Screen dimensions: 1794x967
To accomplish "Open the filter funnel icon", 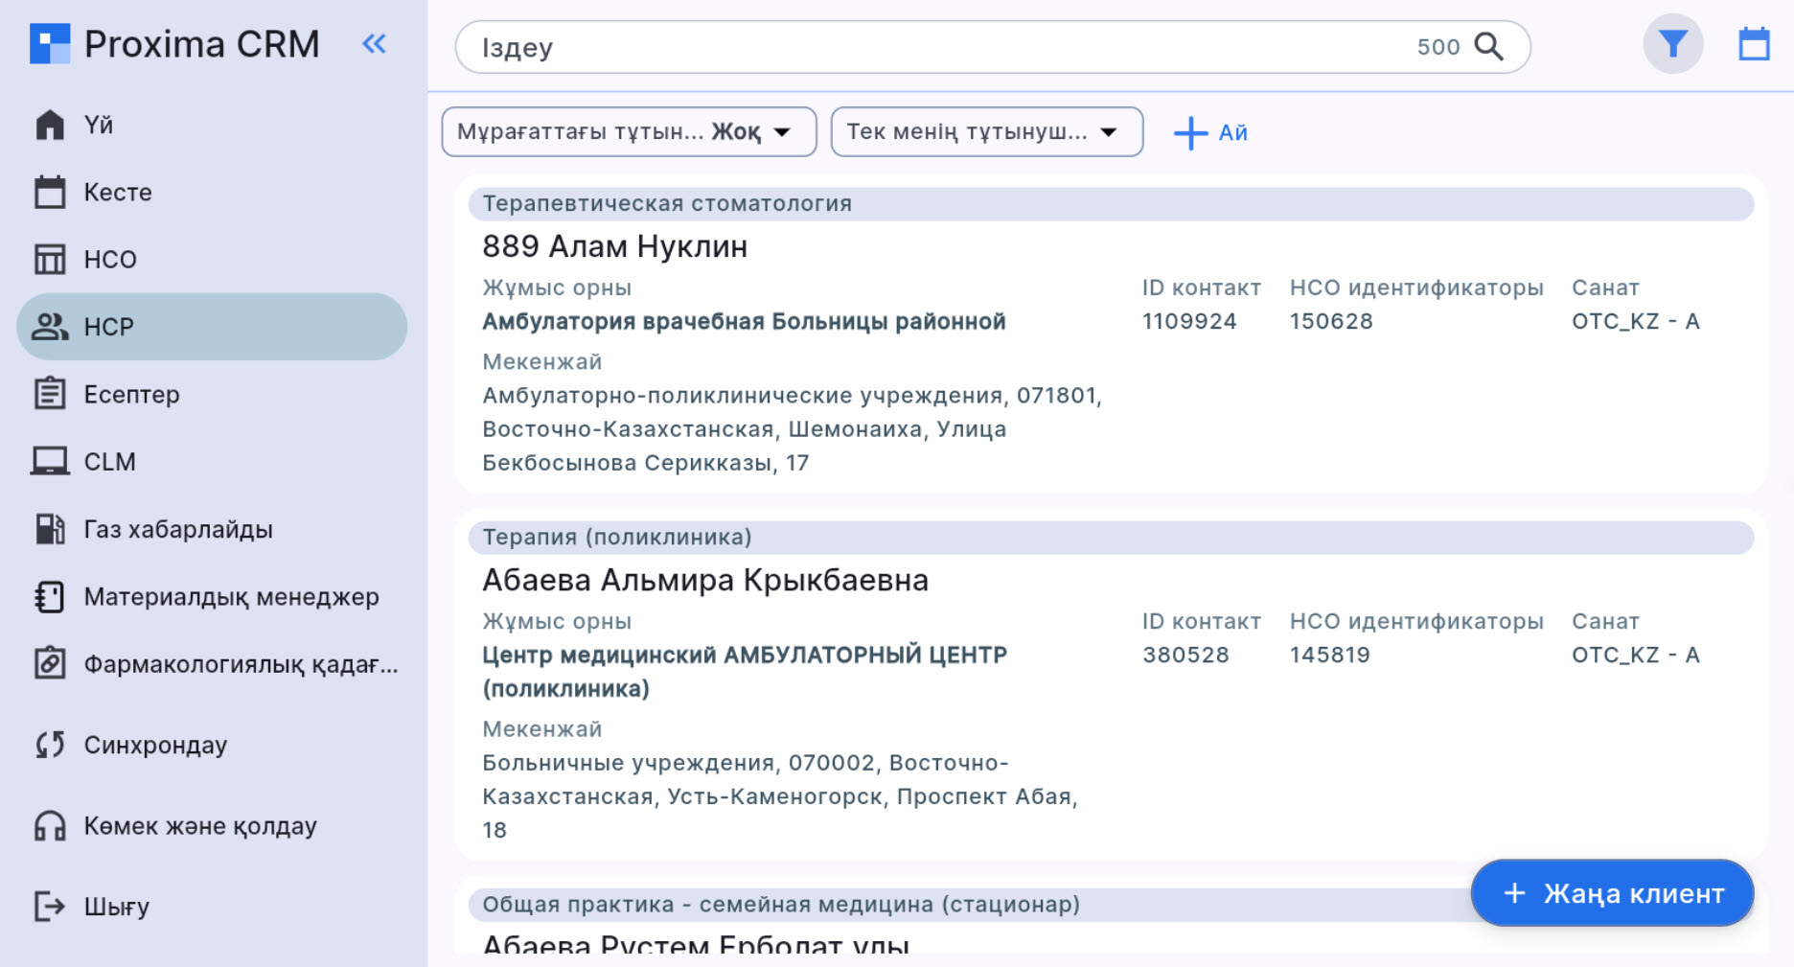I will [1672, 44].
